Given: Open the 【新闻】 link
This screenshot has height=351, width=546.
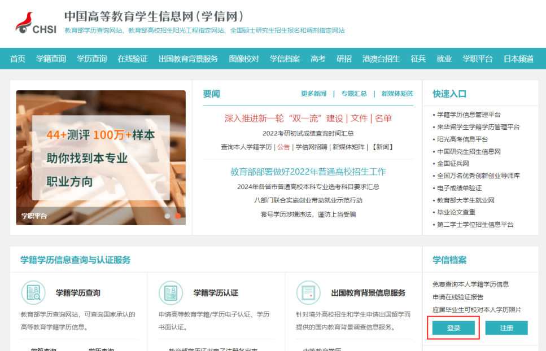Looking at the screenshot, I should 383,147.
